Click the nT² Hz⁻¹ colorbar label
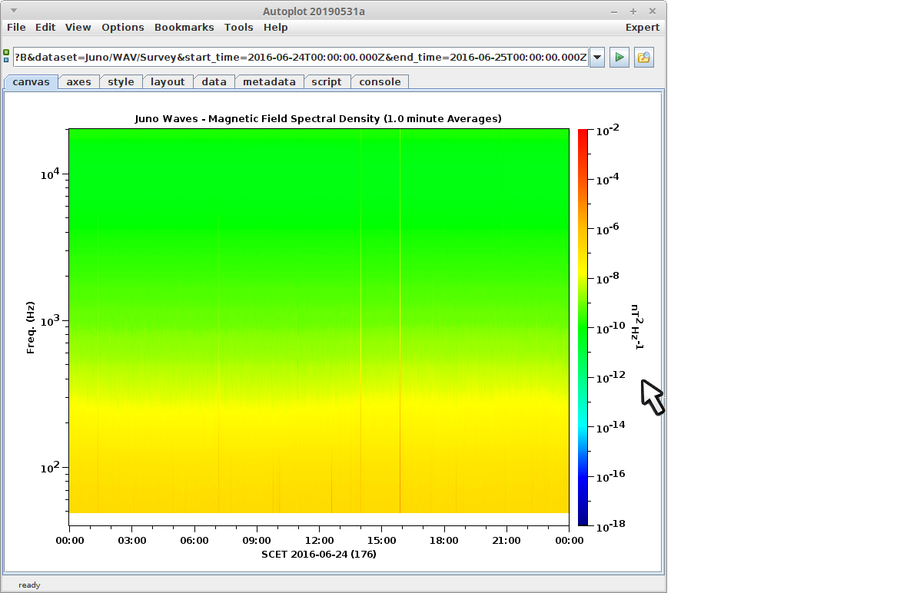920x593 pixels. [637, 327]
